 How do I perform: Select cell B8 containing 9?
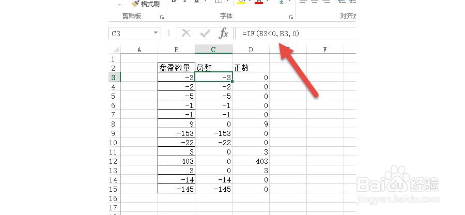pos(177,124)
